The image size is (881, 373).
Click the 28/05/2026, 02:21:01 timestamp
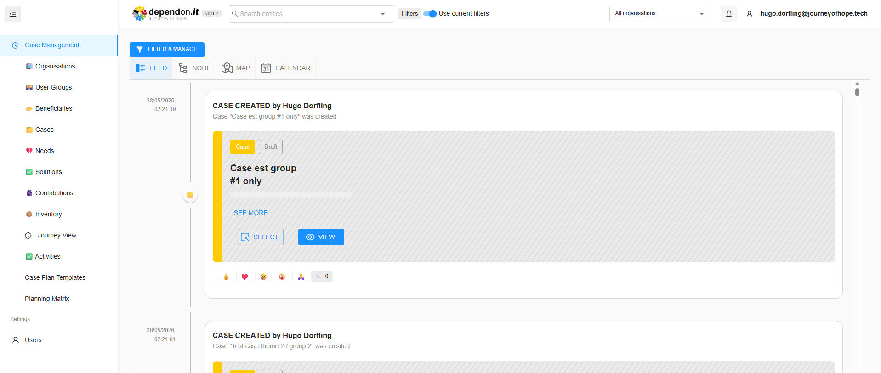tap(161, 335)
